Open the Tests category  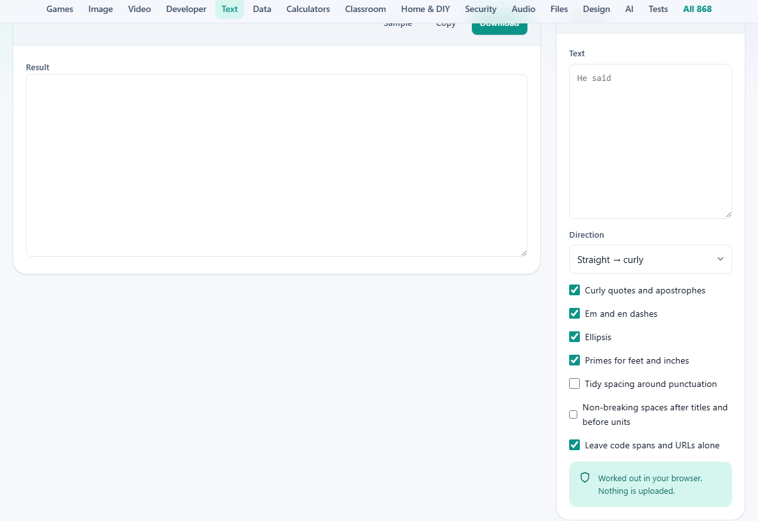(x=658, y=9)
